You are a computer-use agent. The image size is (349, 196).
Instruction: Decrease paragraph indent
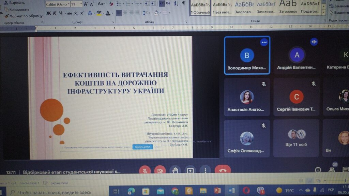point(147,3)
